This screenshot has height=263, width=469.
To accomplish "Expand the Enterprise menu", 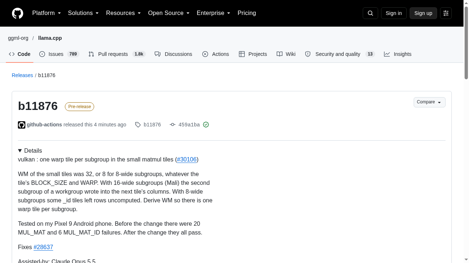I will coord(214,13).
